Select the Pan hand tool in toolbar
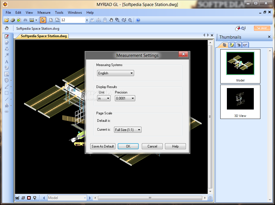Viewport: 275px width, 205px height. (111, 20)
